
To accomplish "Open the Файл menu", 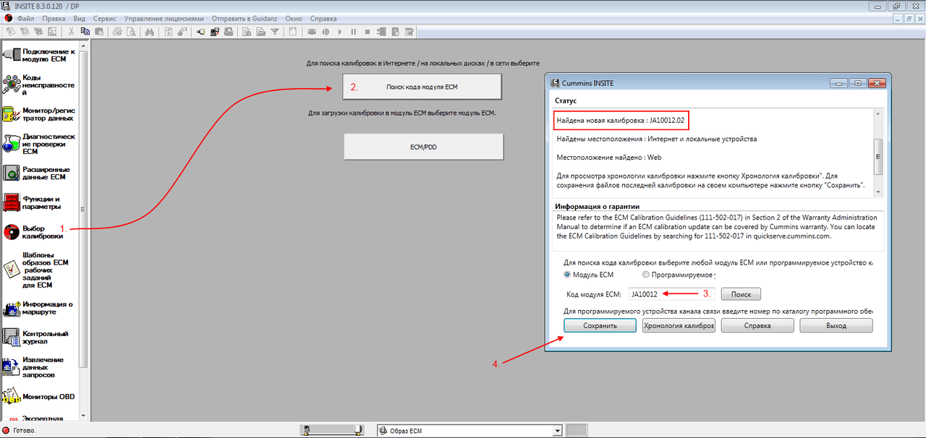I will [25, 18].
